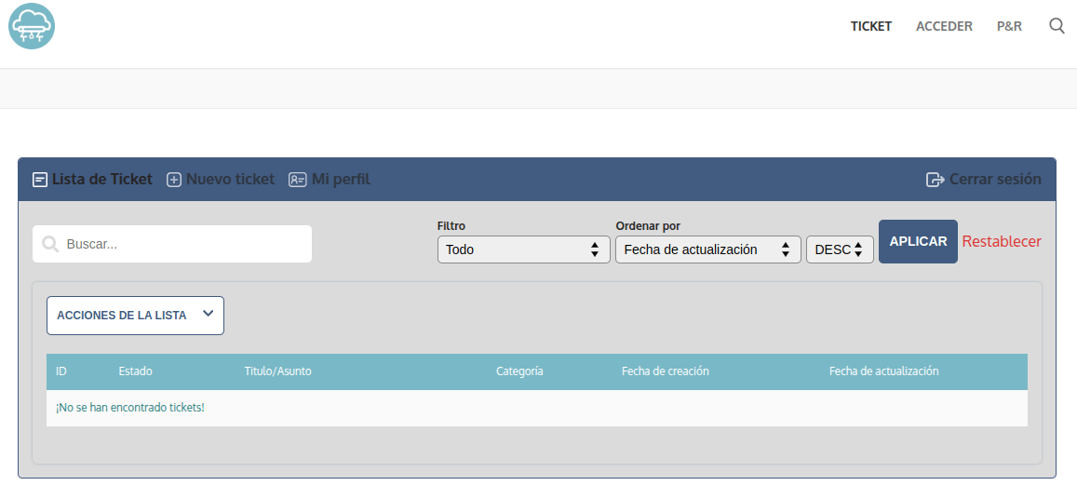Go to TICKET in the top menu
Viewport: 1077px width, 499px height.
(x=870, y=26)
